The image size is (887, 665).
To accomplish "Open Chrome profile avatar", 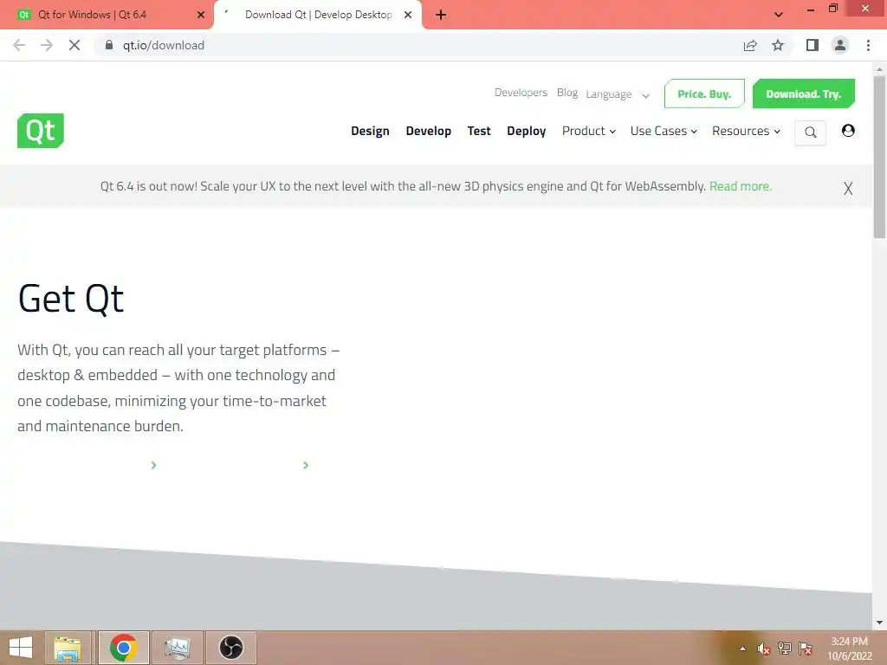I will 840,45.
